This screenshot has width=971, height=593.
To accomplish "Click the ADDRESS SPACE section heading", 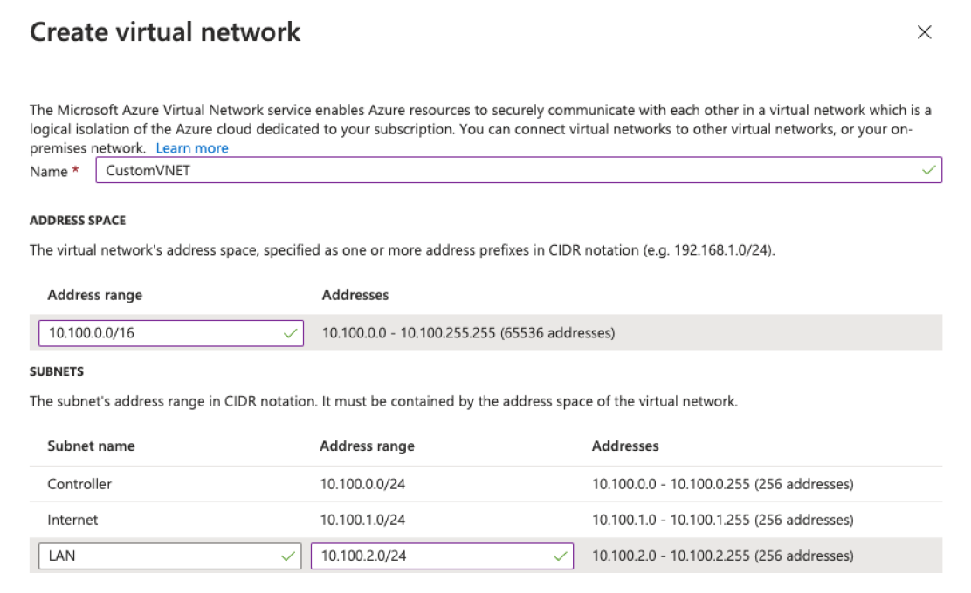I will pyautogui.click(x=77, y=221).
